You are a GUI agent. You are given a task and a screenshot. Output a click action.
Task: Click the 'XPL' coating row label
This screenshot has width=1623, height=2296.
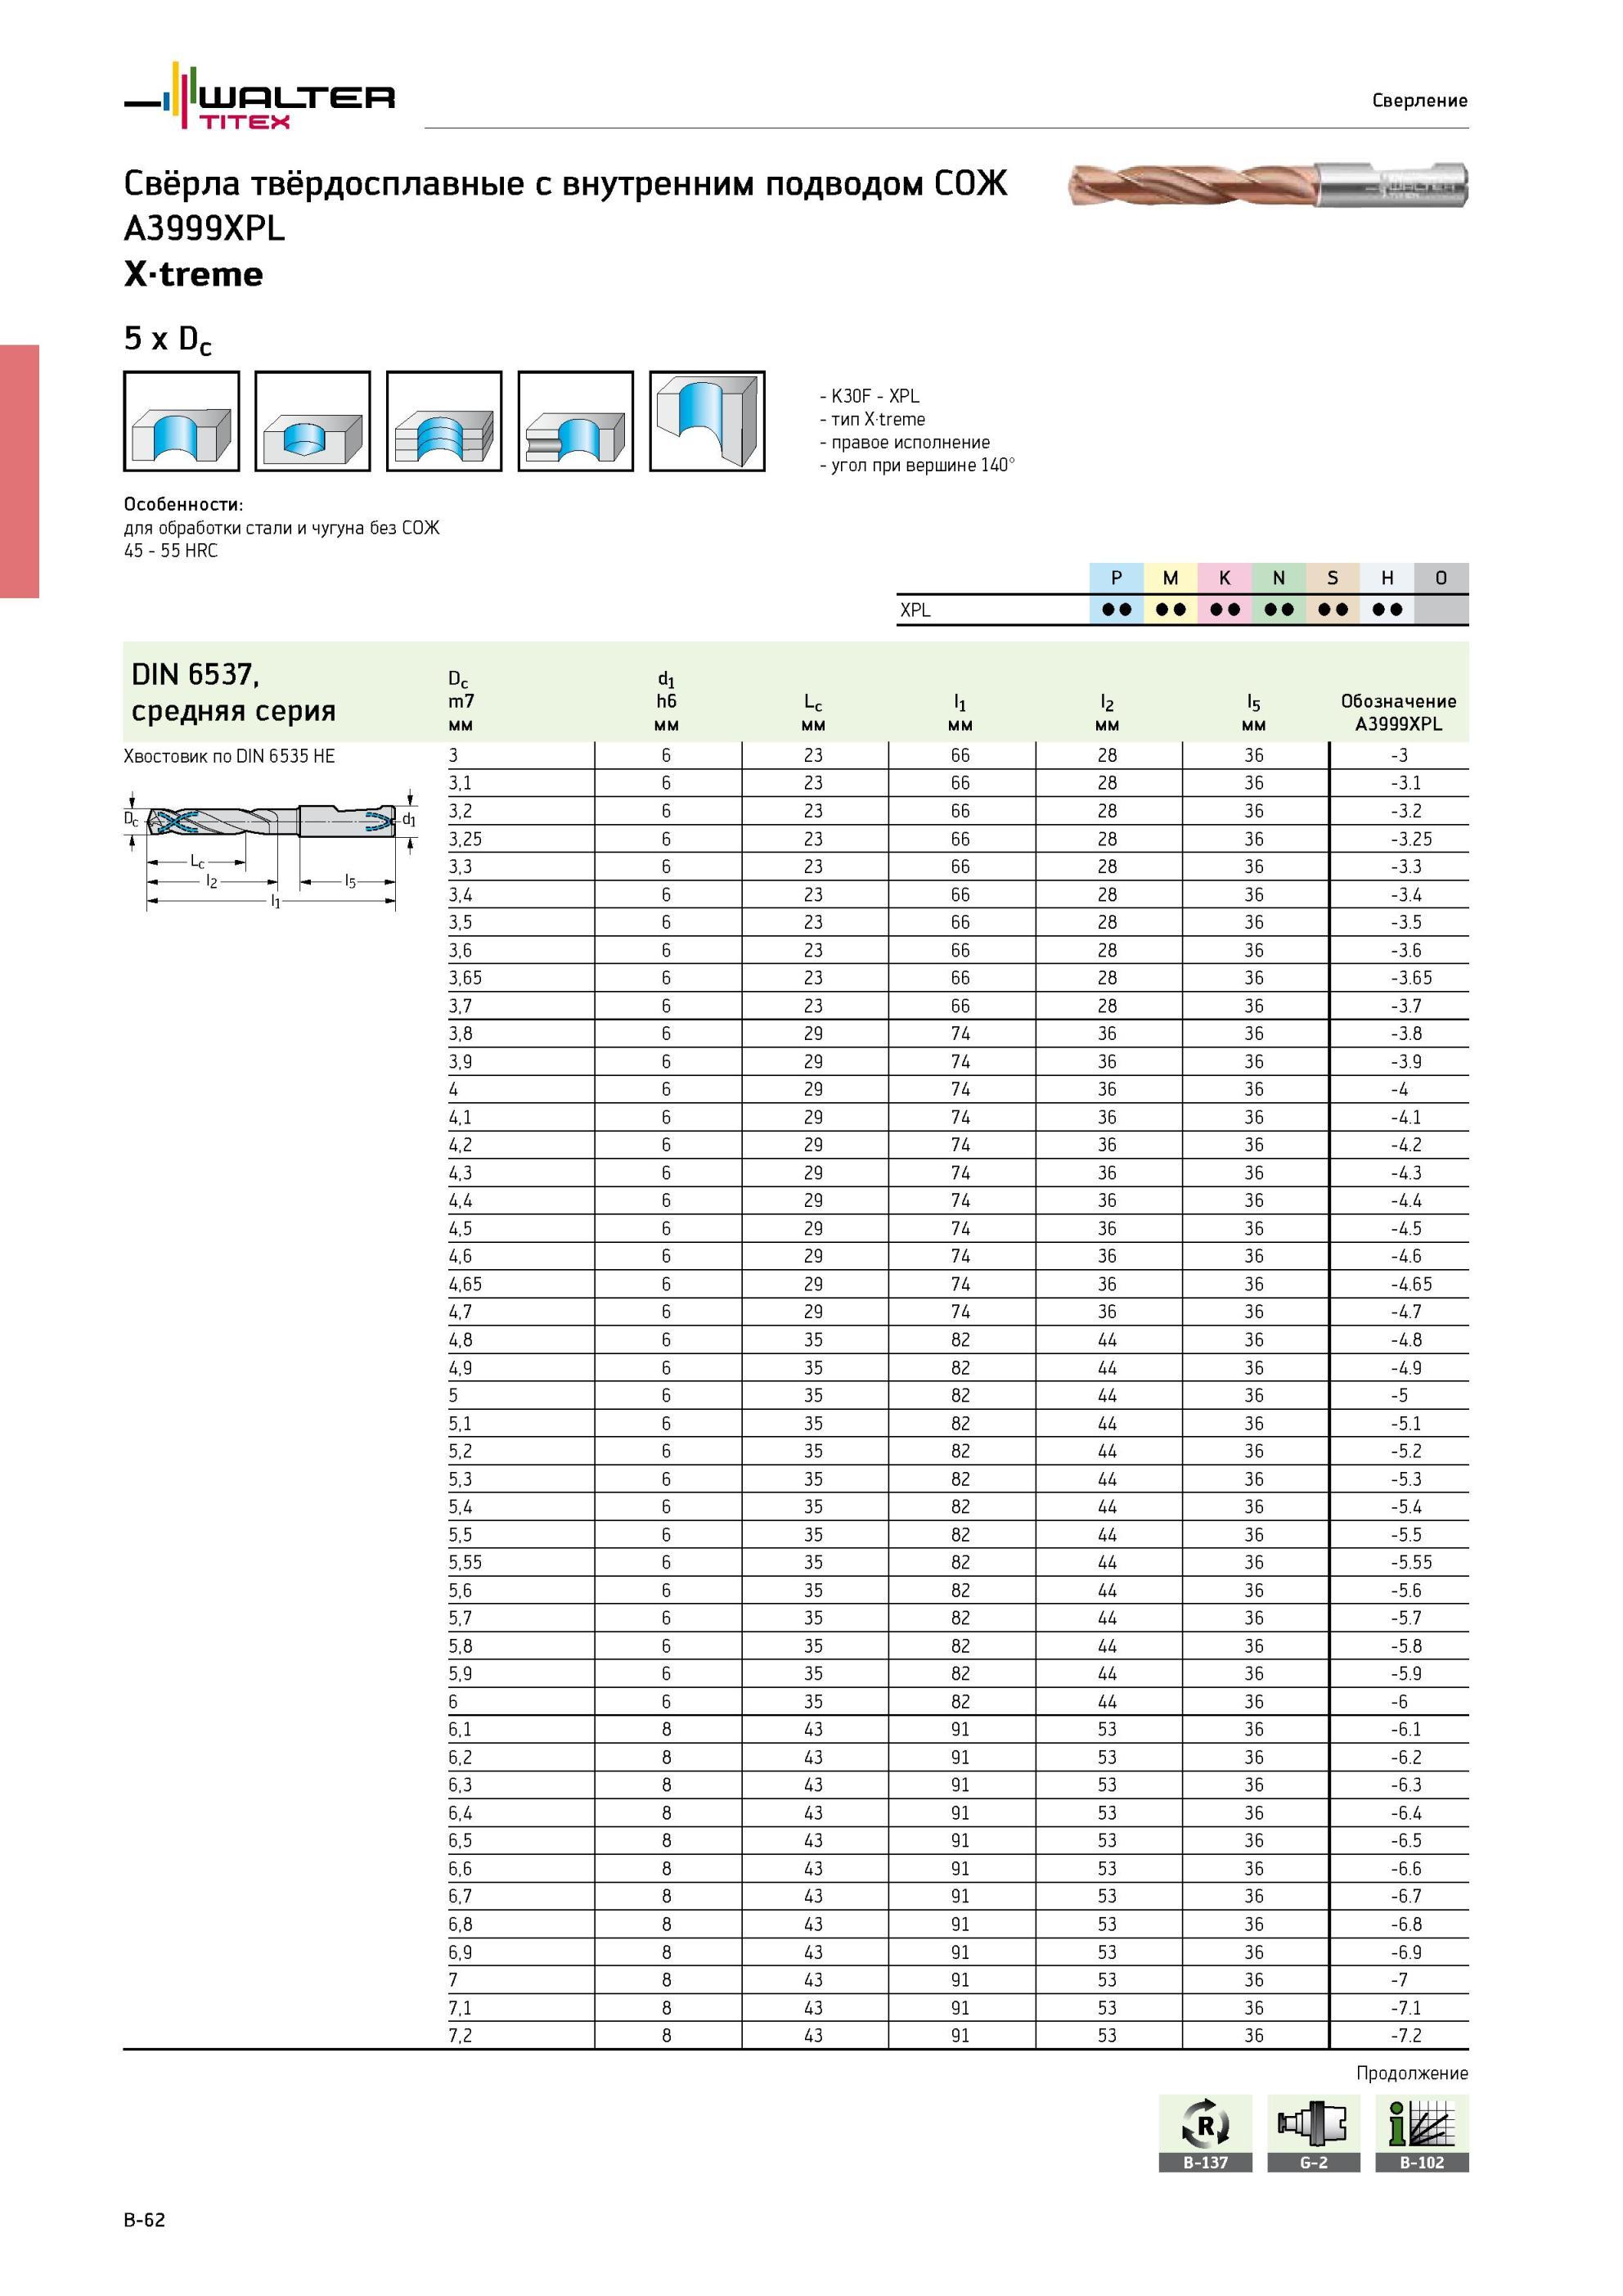pos(915,610)
